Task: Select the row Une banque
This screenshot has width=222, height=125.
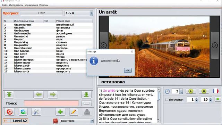Action: [45, 51]
